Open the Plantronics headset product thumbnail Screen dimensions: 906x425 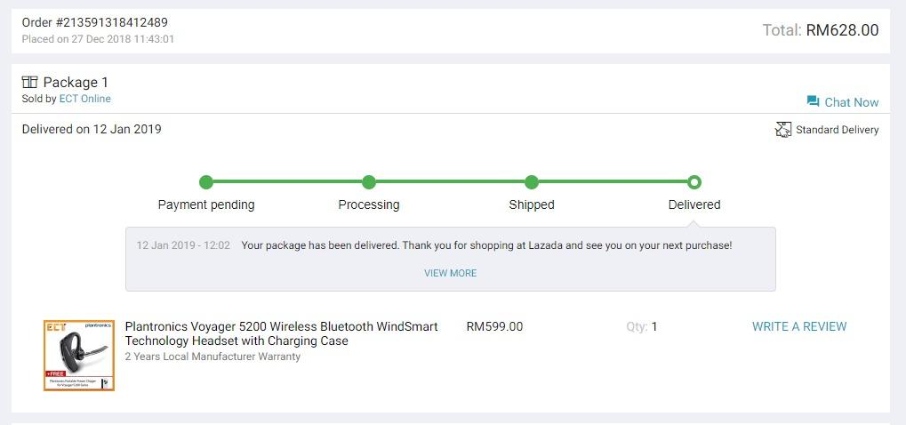(x=79, y=356)
